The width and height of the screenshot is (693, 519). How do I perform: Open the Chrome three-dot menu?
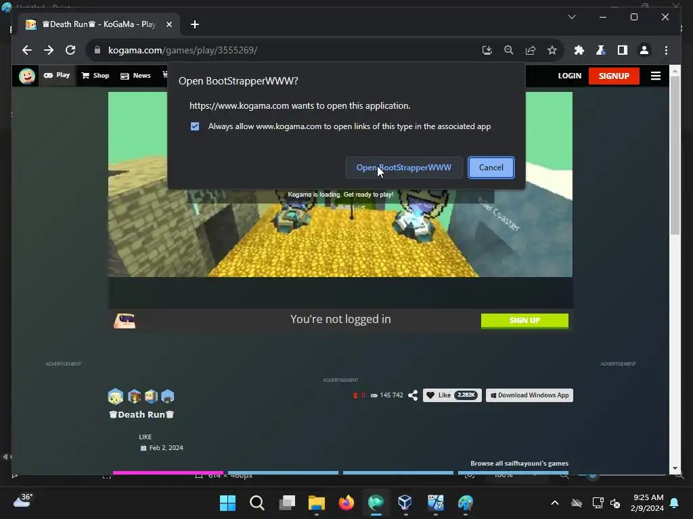coord(666,50)
